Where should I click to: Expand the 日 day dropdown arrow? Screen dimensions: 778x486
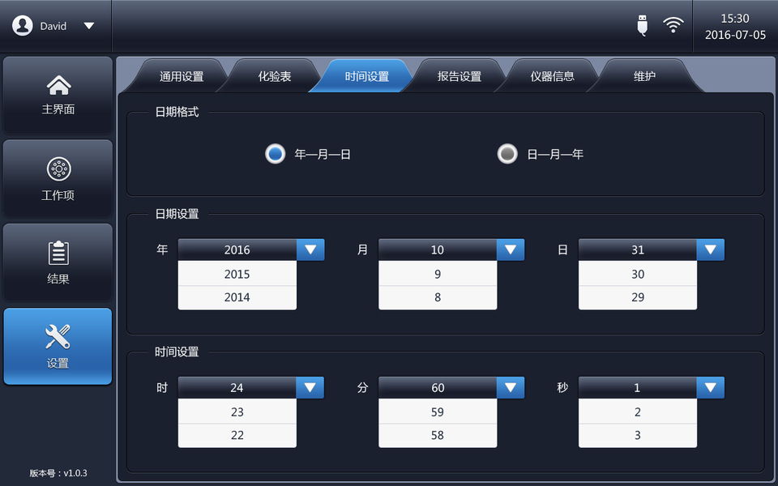pyautogui.click(x=711, y=250)
